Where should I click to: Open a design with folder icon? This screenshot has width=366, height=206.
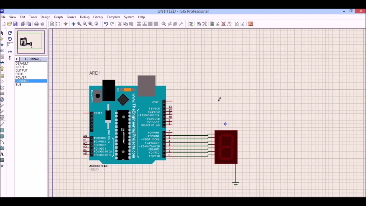coord(9,24)
